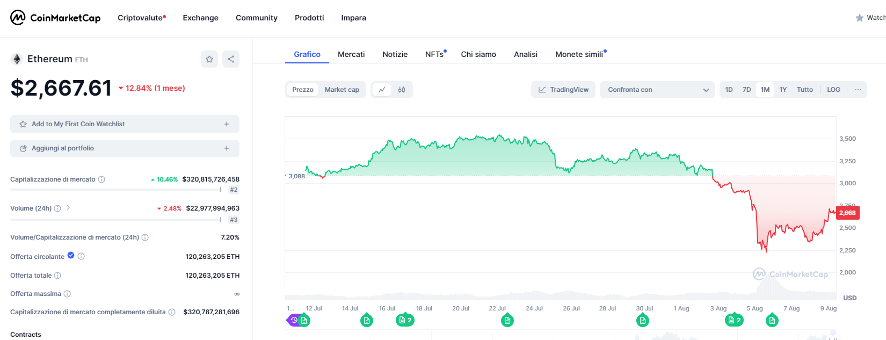886x340 pixels.
Task: Switch to line chart view icon
Action: click(x=382, y=90)
